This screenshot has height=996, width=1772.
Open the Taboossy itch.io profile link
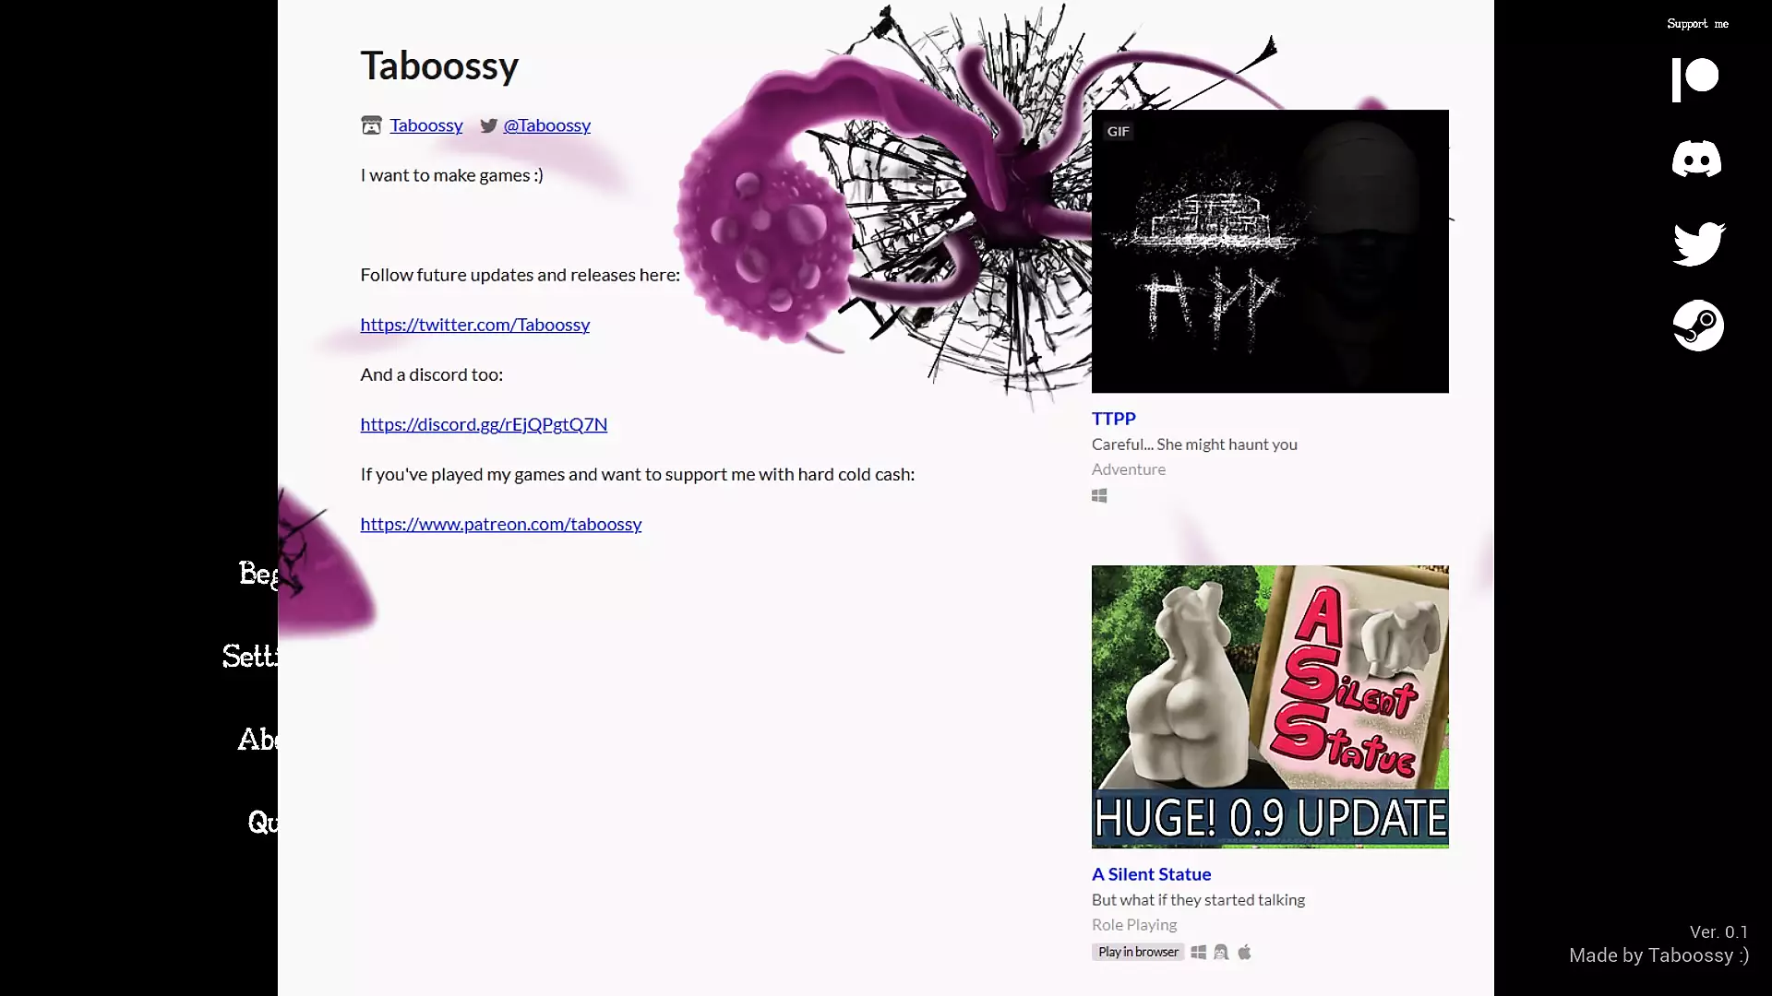click(425, 125)
